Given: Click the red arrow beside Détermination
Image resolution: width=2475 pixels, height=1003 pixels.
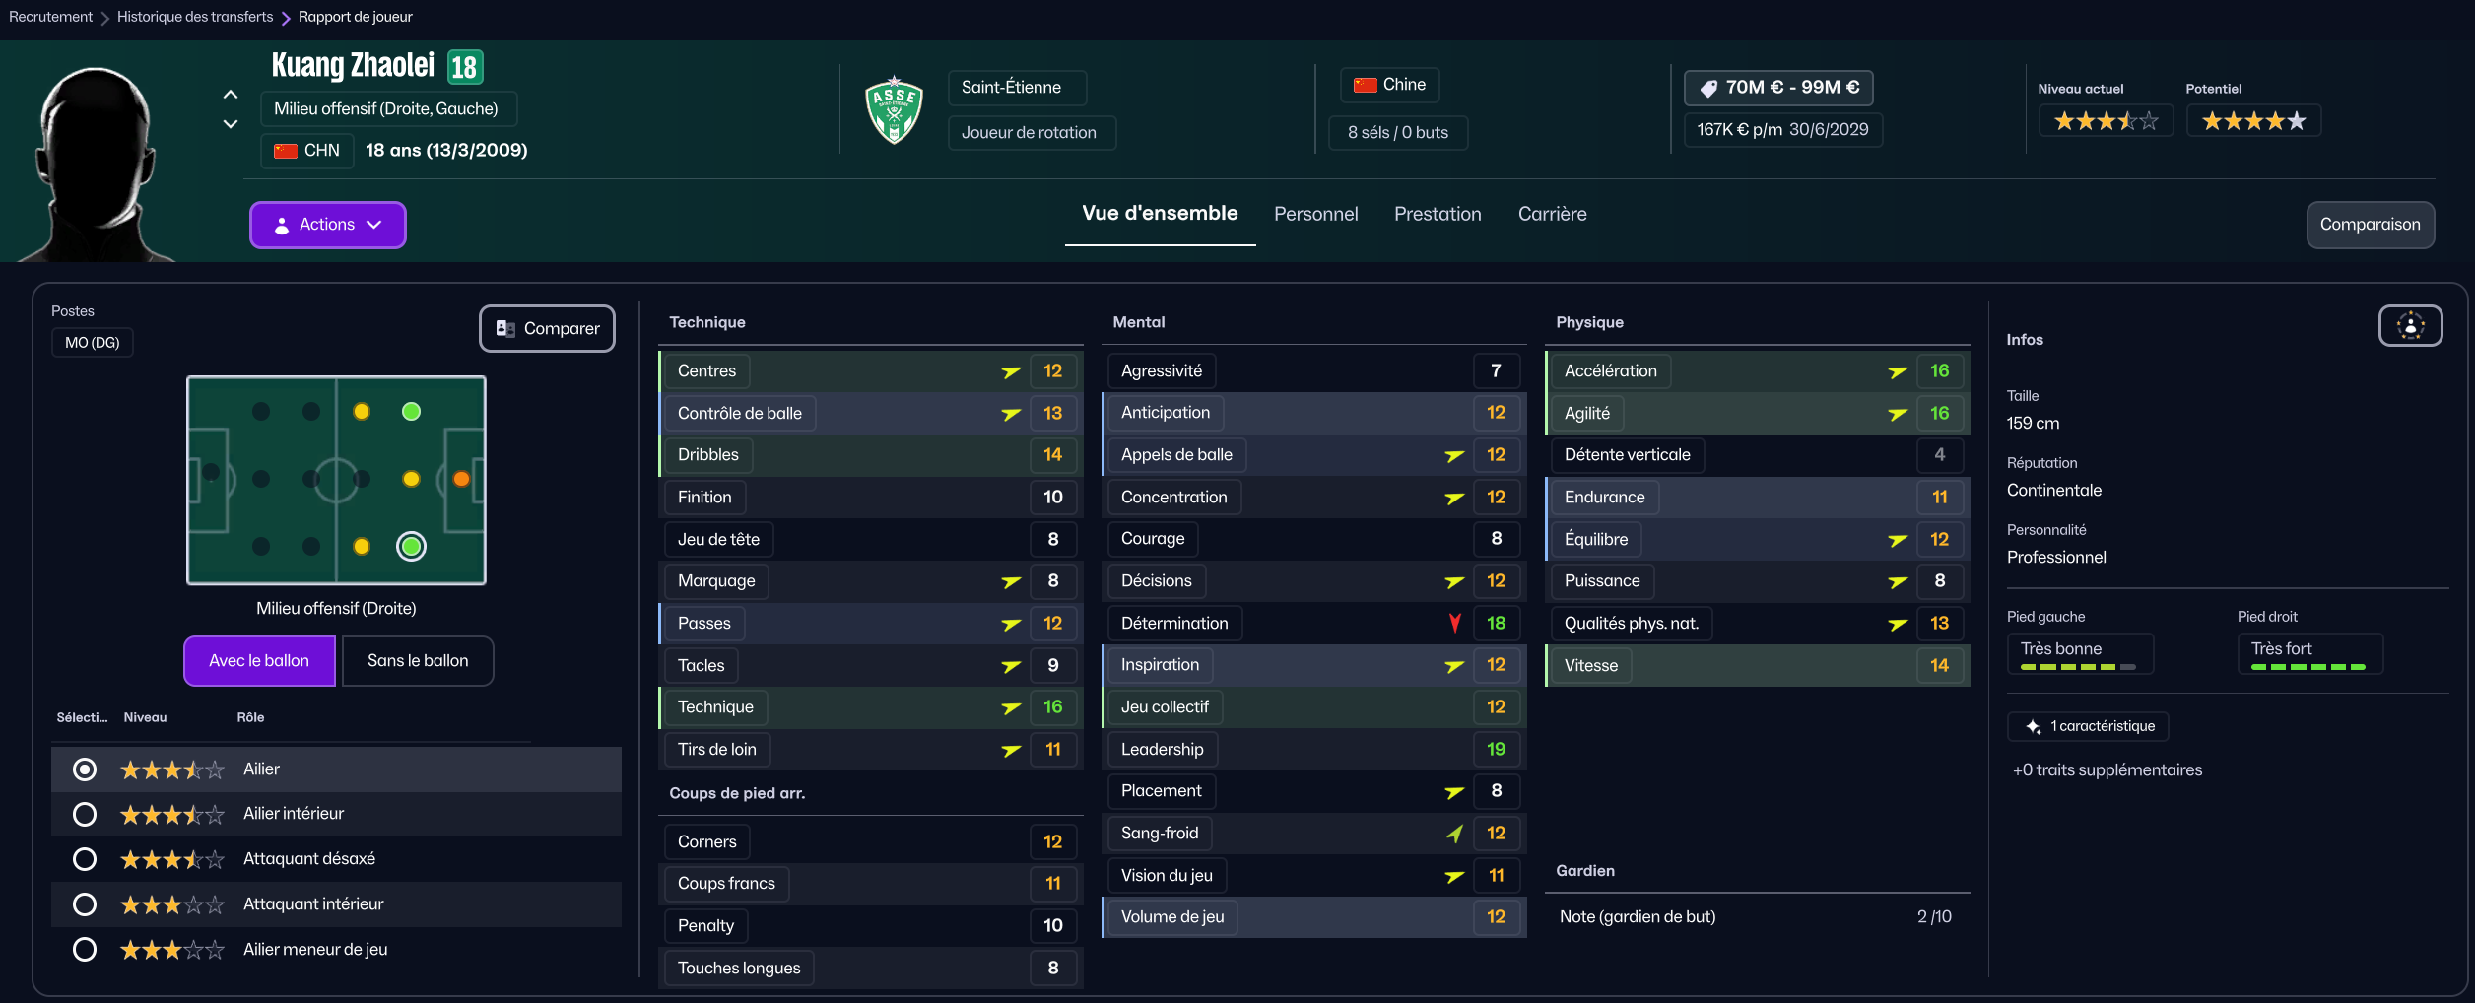Looking at the screenshot, I should click(x=1454, y=623).
